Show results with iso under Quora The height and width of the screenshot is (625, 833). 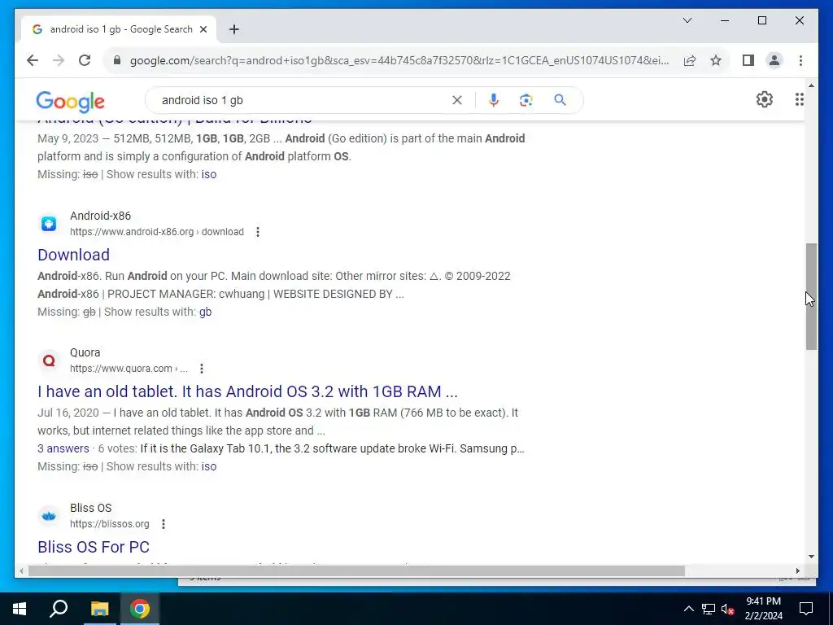tap(208, 466)
